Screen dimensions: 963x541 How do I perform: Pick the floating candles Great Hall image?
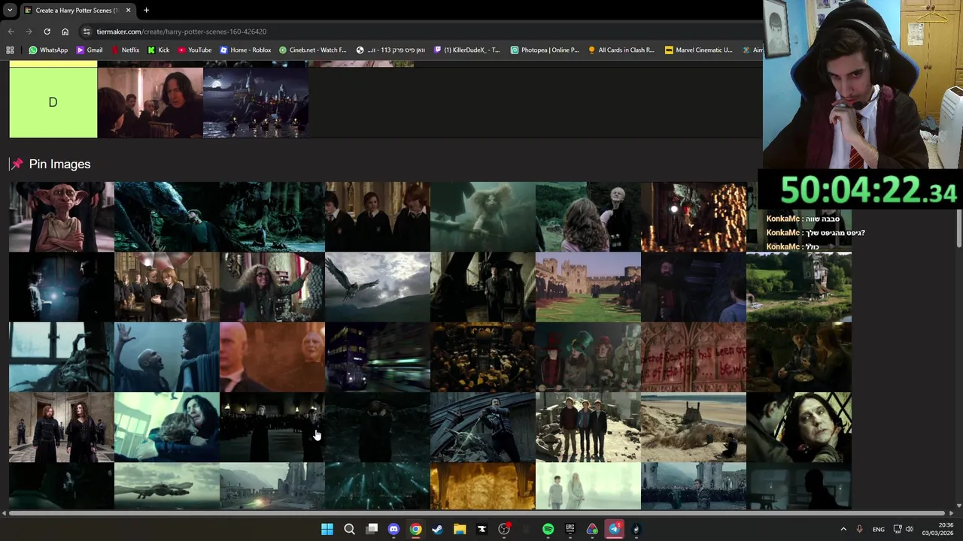pos(694,216)
